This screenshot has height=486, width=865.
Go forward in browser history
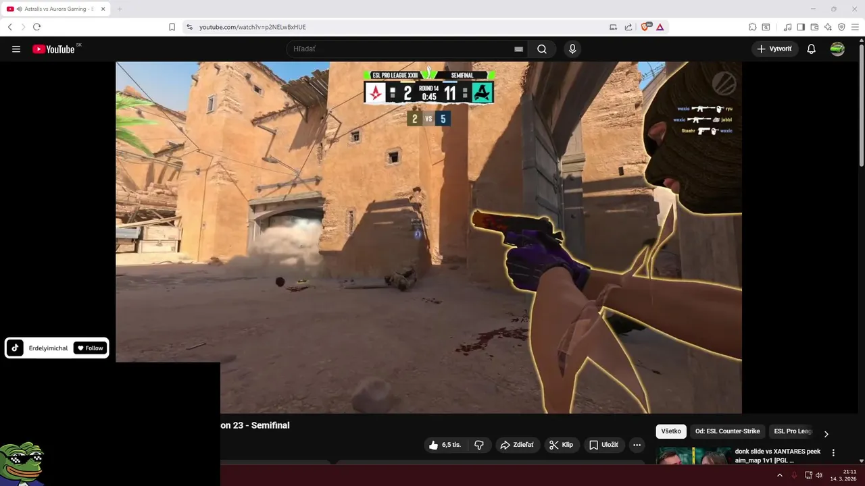click(23, 27)
